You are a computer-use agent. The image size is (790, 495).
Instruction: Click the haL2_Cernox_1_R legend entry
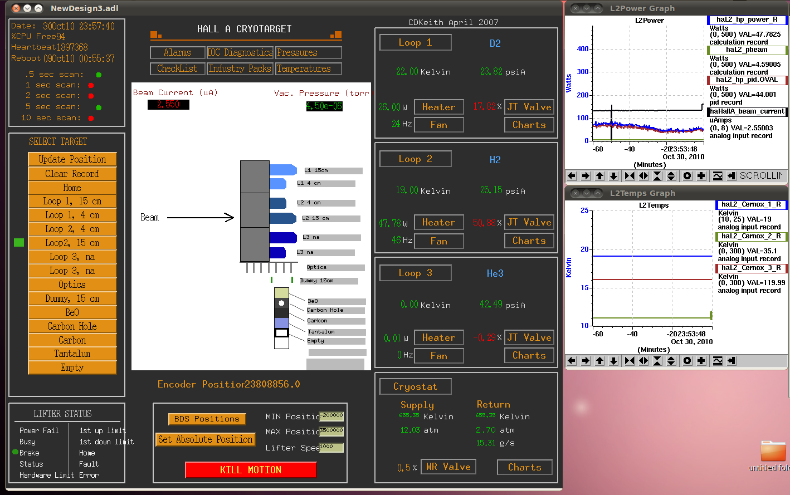751,205
